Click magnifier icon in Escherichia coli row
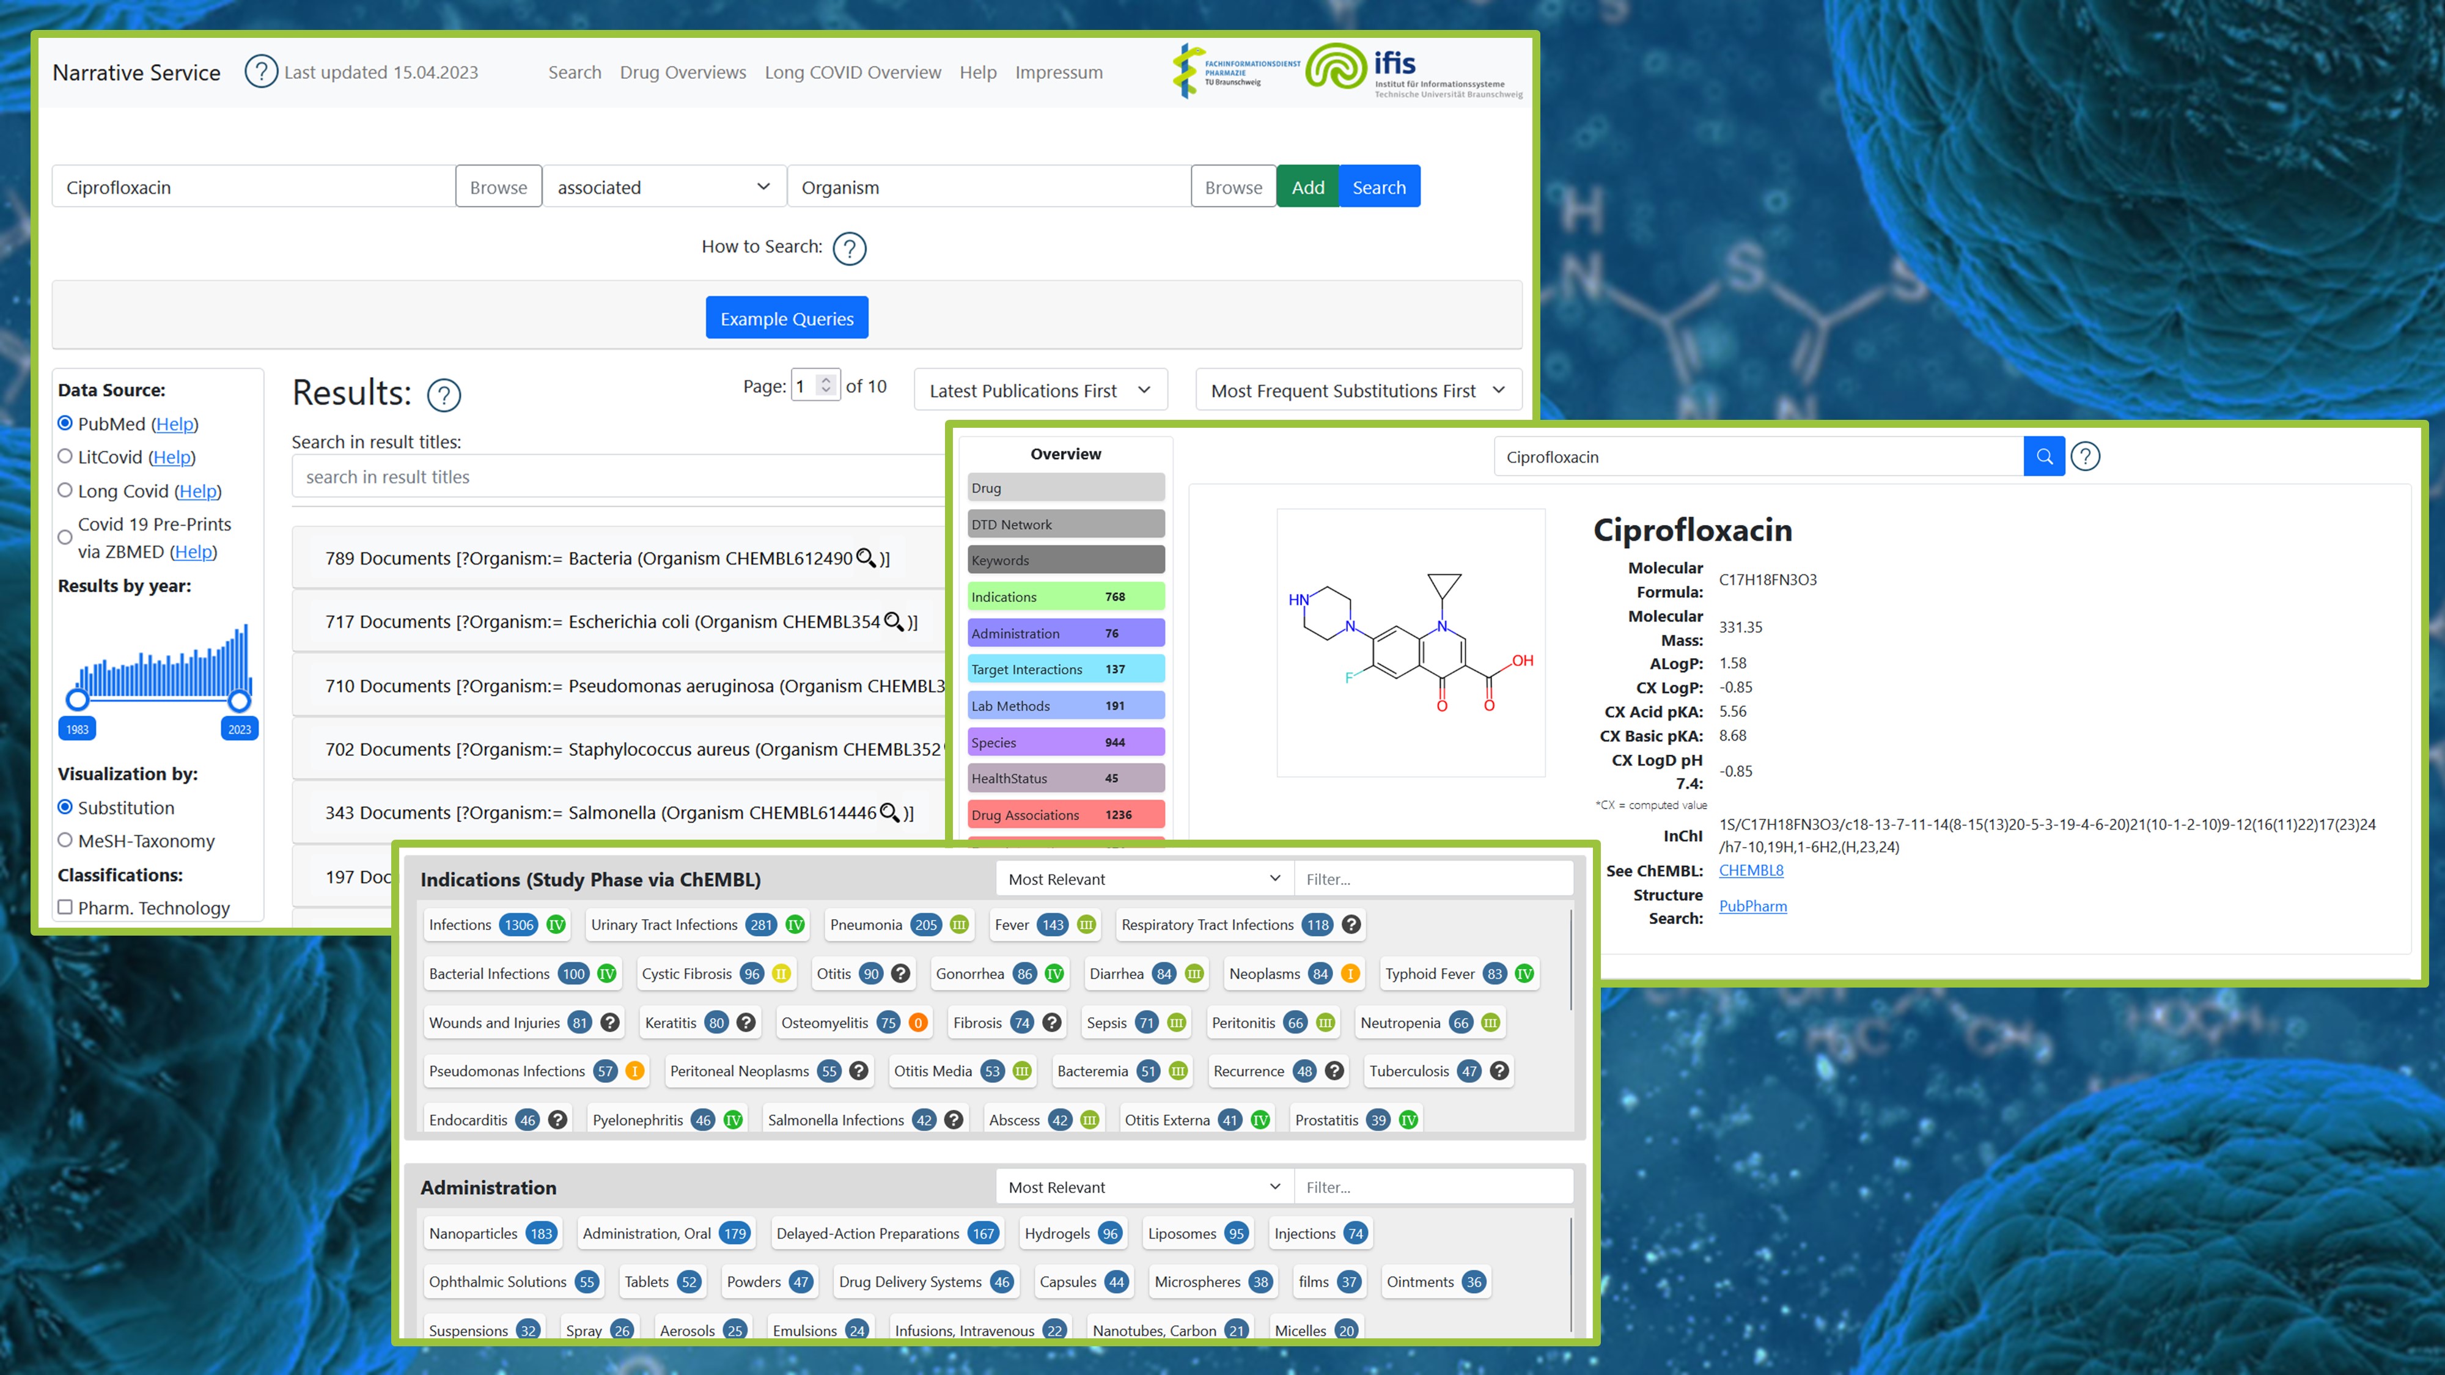2445x1375 pixels. [x=893, y=621]
